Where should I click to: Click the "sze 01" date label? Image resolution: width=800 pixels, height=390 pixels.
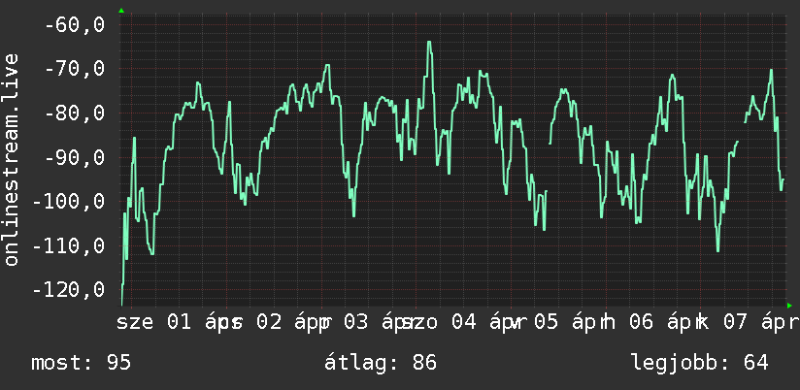pyautogui.click(x=154, y=322)
